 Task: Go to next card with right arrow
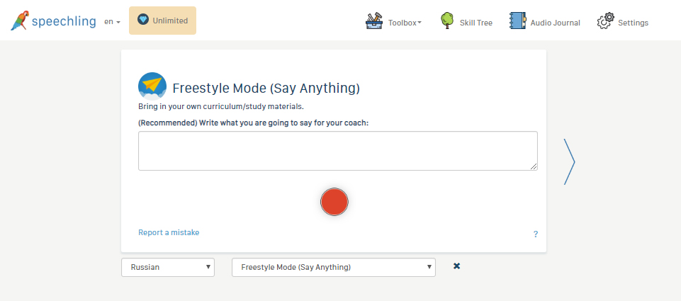coord(569,162)
